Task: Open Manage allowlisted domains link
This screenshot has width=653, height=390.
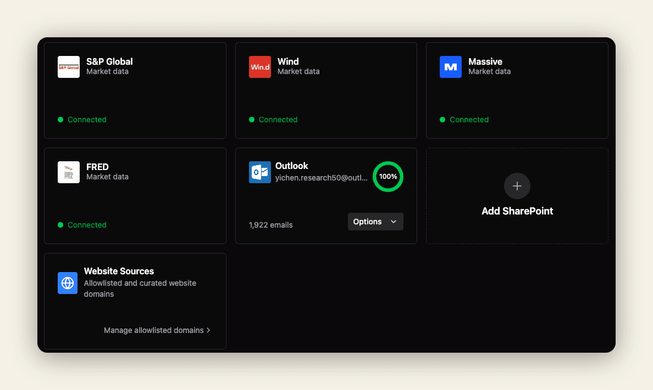Action: (157, 330)
